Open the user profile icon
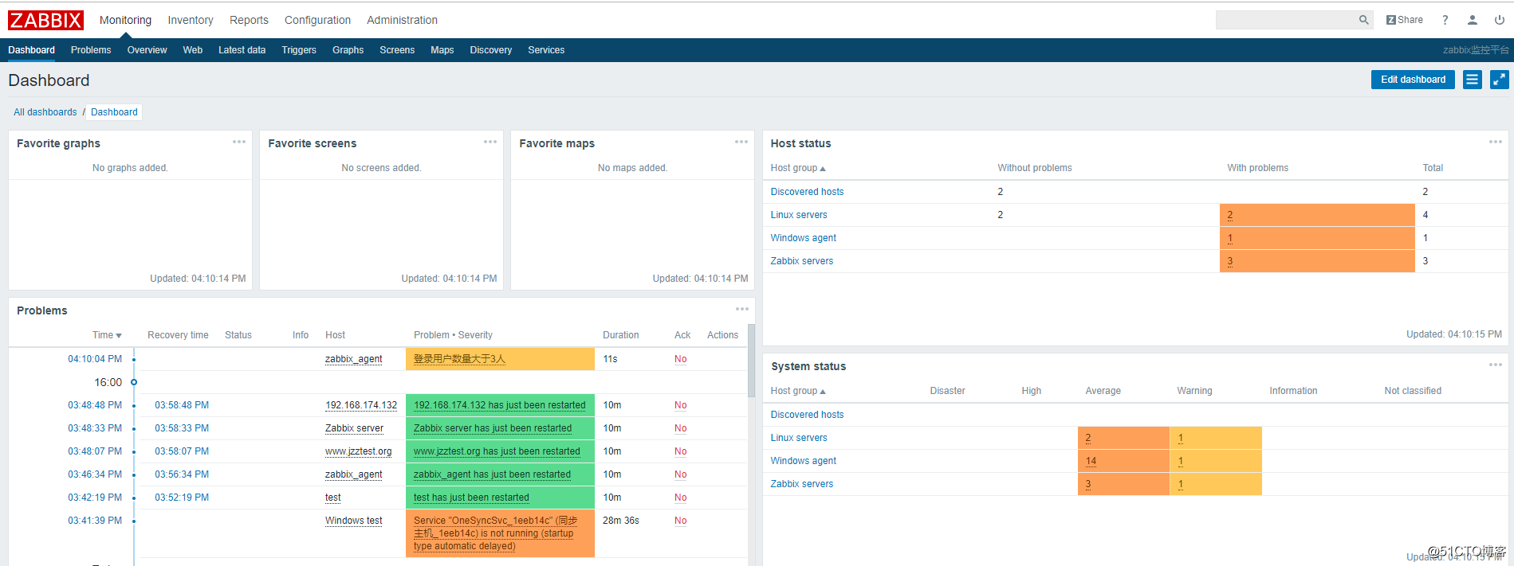The height and width of the screenshot is (566, 1514). point(1473,20)
